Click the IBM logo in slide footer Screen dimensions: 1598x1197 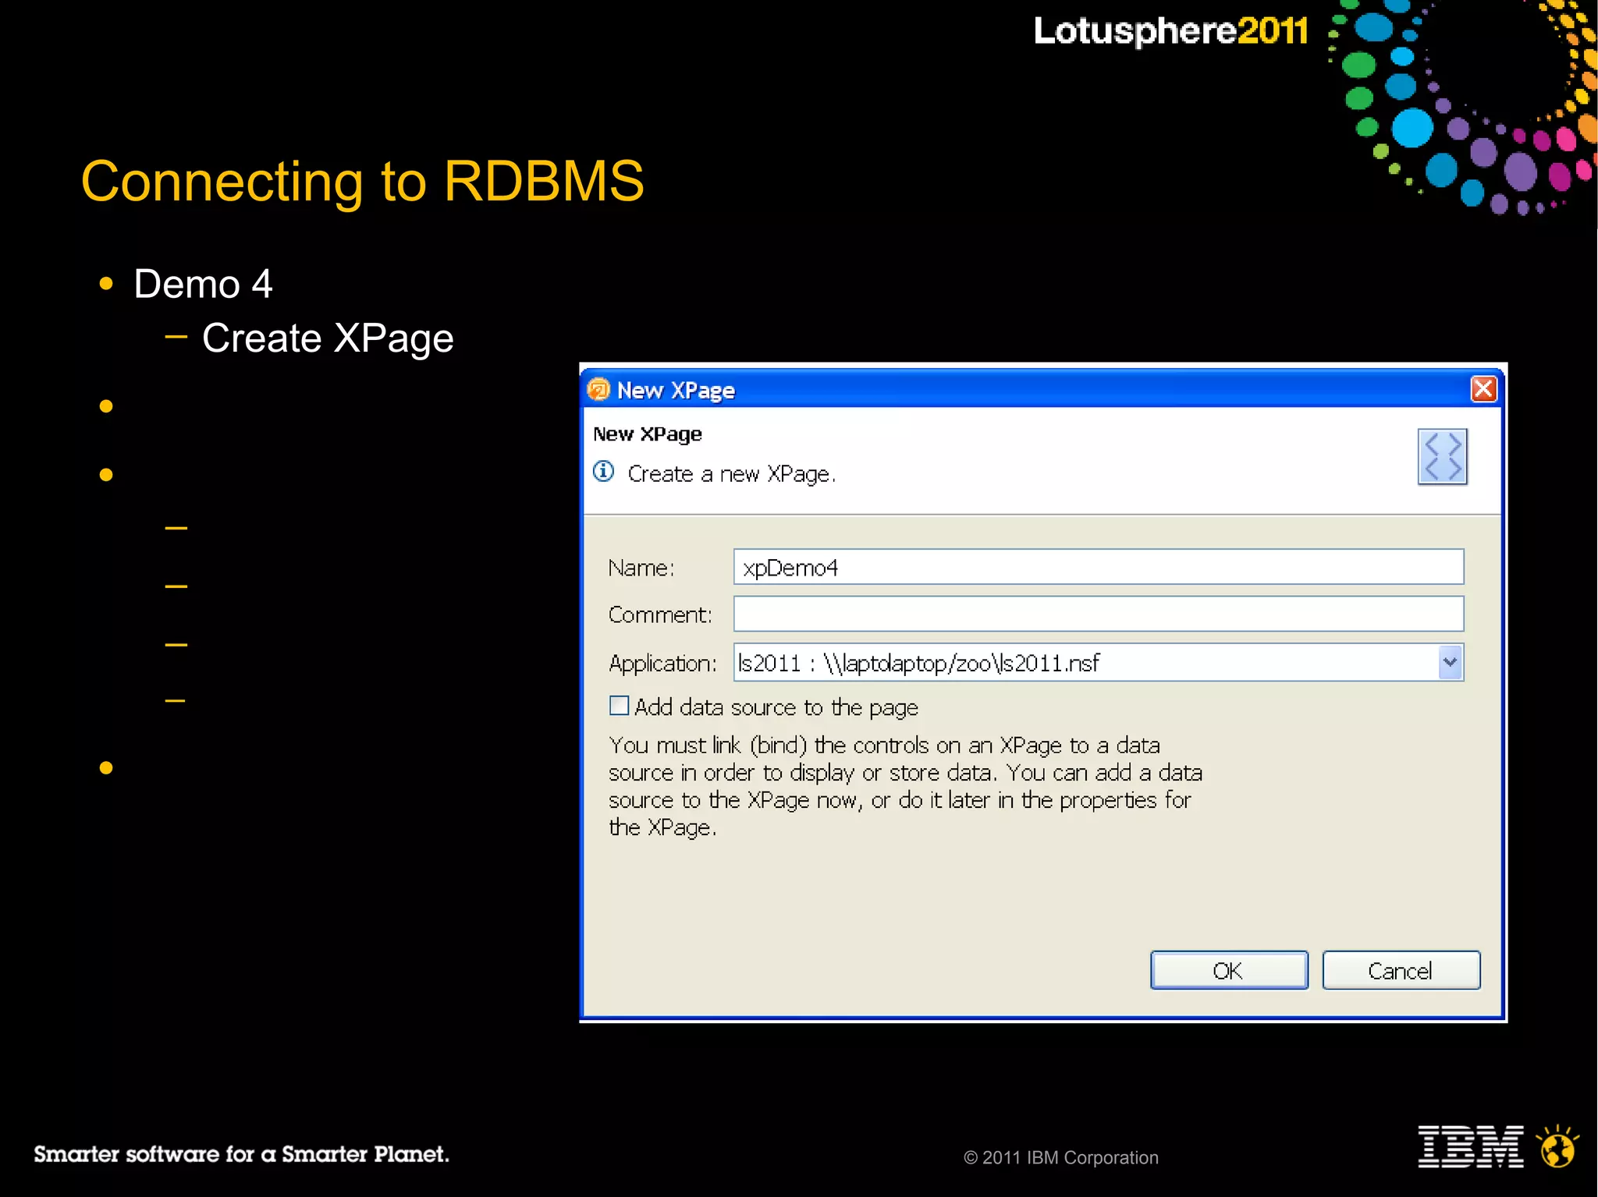pos(1471,1146)
